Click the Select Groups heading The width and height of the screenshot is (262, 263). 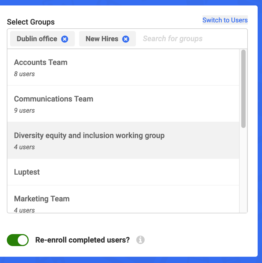(x=31, y=22)
